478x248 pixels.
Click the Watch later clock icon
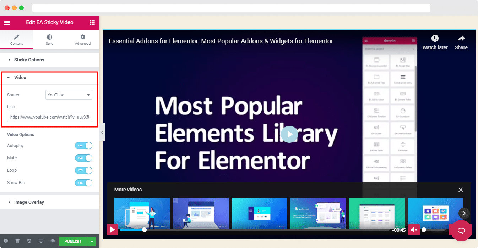pos(435,38)
